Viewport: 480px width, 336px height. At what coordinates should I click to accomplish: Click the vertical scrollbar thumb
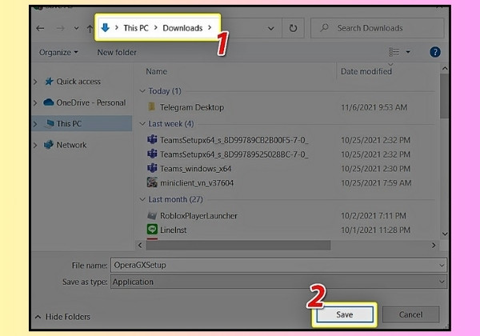pyautogui.click(x=445, y=96)
